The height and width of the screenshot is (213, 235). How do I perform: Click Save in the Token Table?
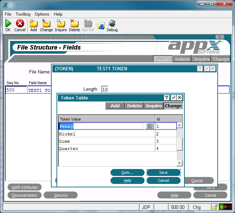point(164,172)
